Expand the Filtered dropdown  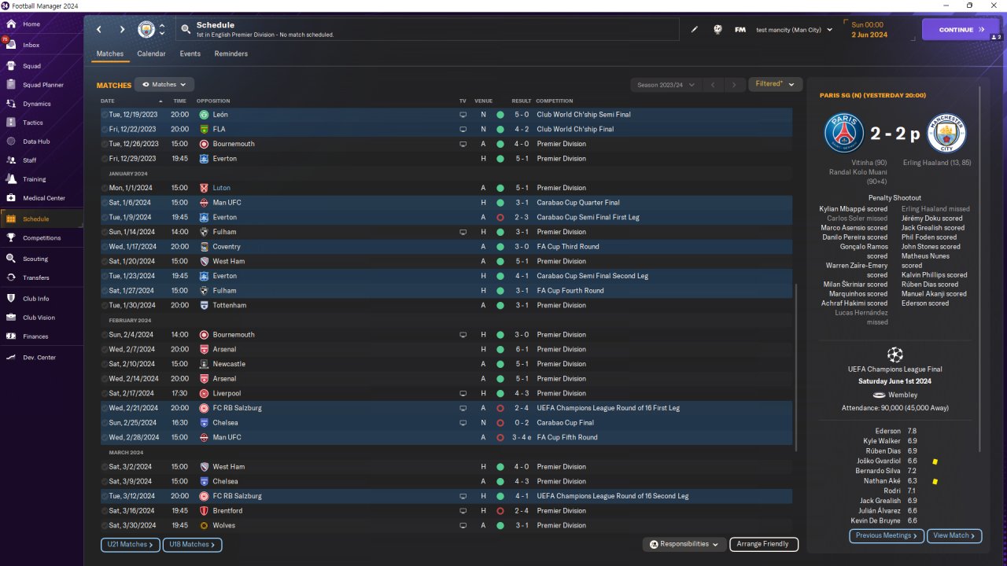click(x=775, y=84)
